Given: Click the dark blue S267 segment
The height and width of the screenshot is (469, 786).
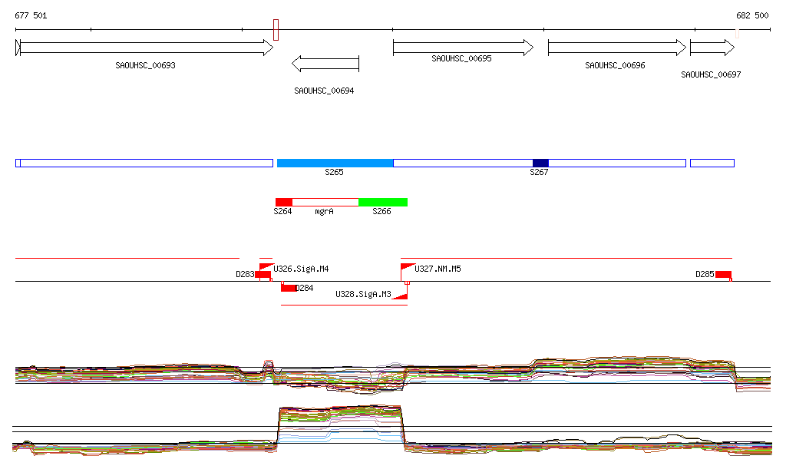Looking at the screenshot, I should coord(540,163).
